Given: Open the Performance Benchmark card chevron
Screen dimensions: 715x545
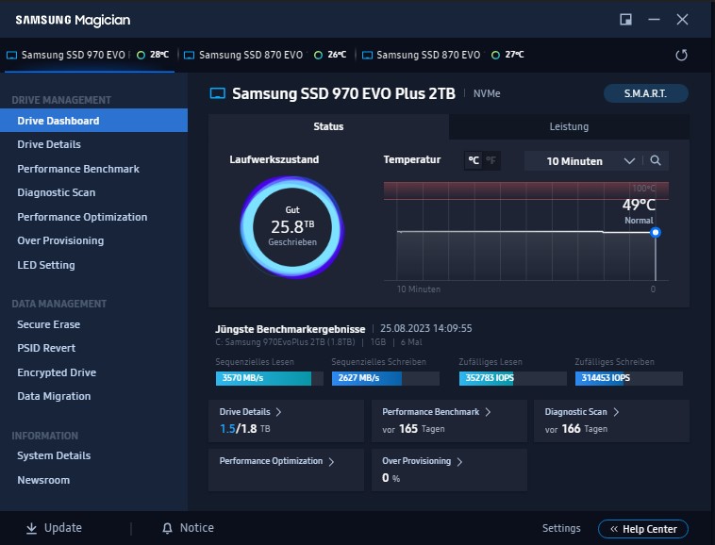Looking at the screenshot, I should 488,412.
